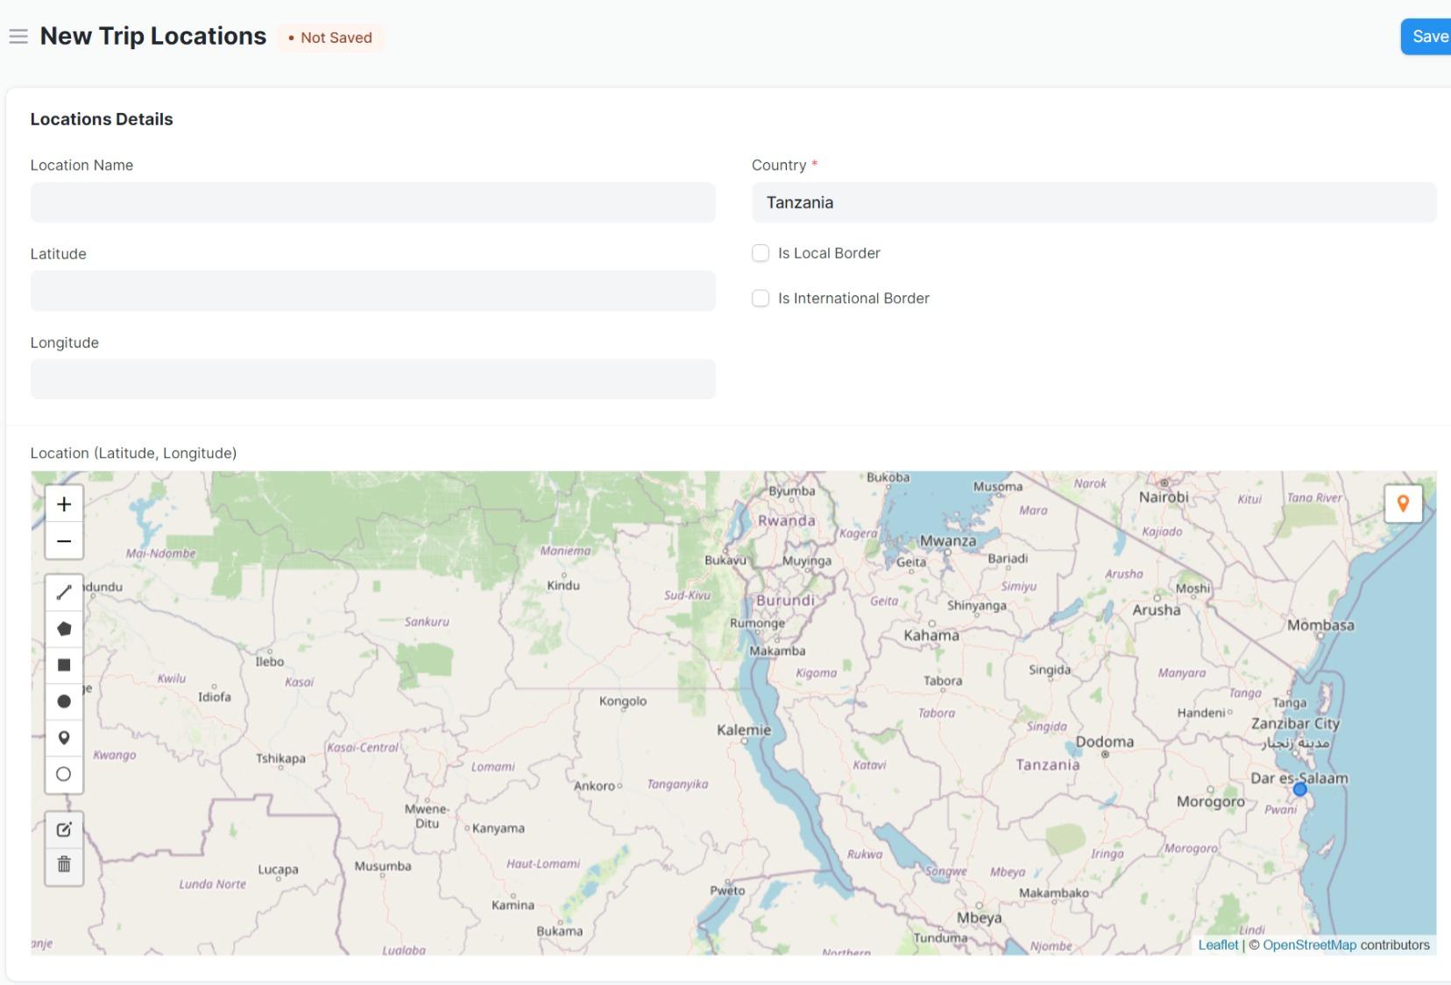
Task: Zoom out on the map
Action: click(x=64, y=541)
